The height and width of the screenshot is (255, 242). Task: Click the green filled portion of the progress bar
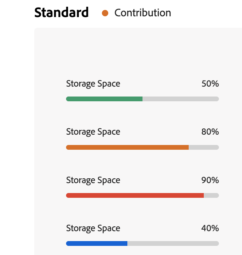pos(104,99)
